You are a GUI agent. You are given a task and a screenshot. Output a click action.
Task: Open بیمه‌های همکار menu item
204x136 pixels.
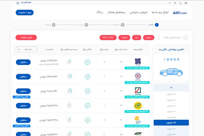click(116, 12)
